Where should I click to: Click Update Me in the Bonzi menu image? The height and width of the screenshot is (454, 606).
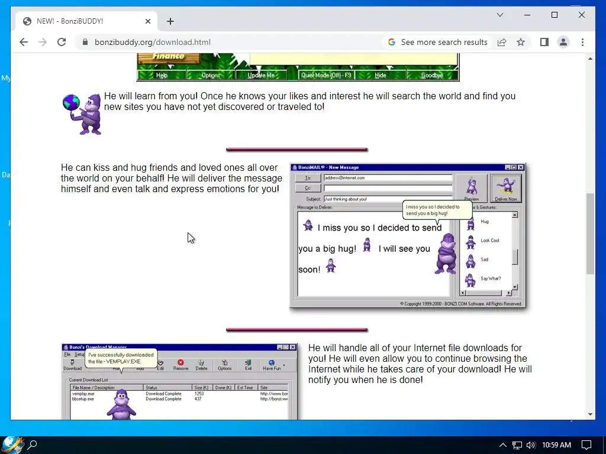click(261, 75)
